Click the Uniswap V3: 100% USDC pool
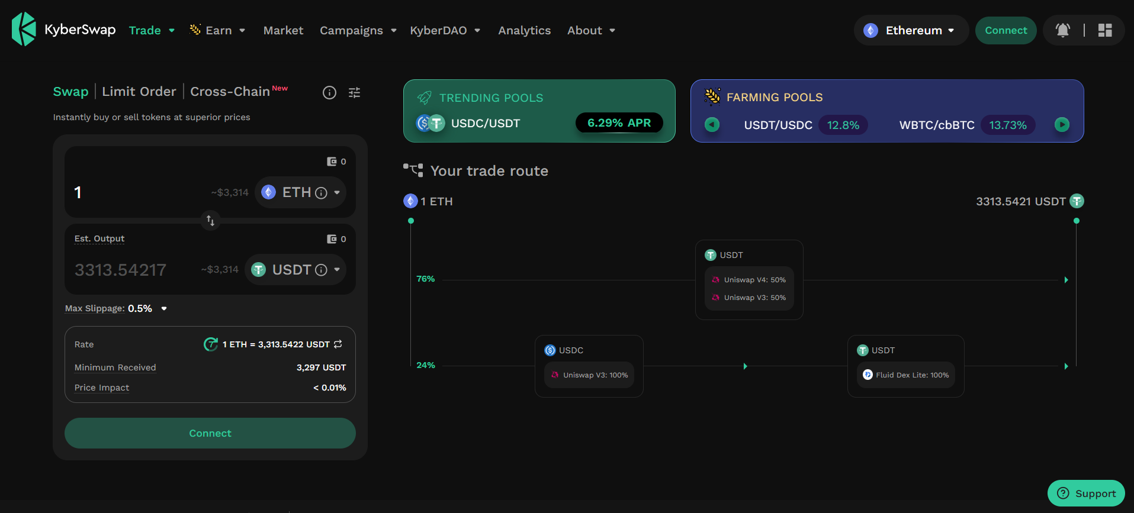This screenshot has width=1134, height=513. tap(589, 375)
